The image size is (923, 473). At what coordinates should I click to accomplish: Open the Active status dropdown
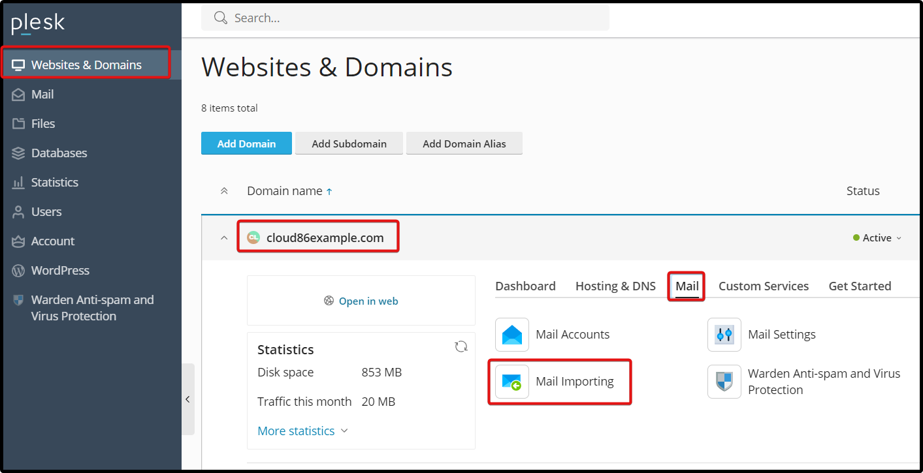tap(877, 238)
